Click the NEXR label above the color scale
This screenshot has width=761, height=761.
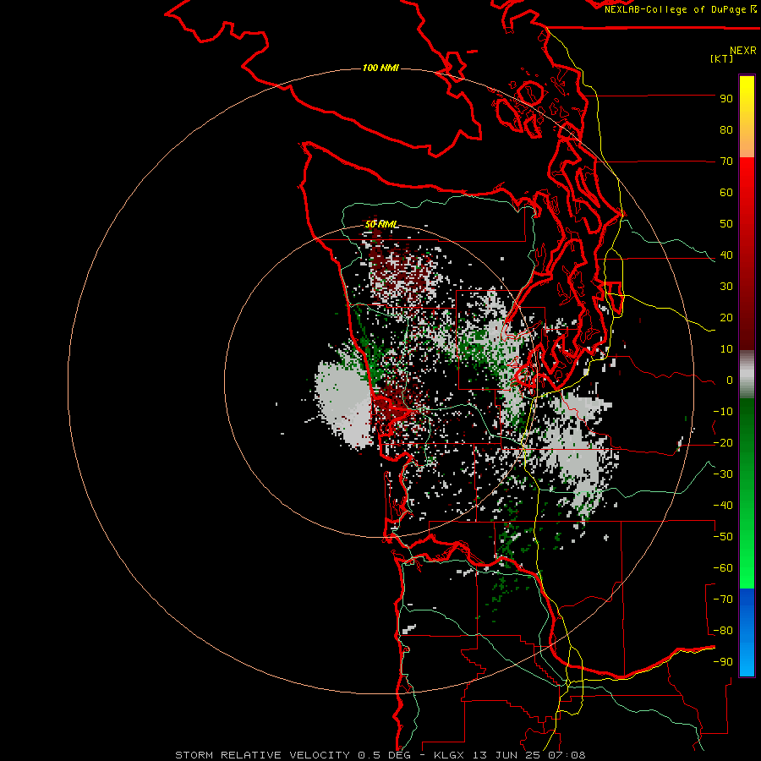tap(743, 51)
